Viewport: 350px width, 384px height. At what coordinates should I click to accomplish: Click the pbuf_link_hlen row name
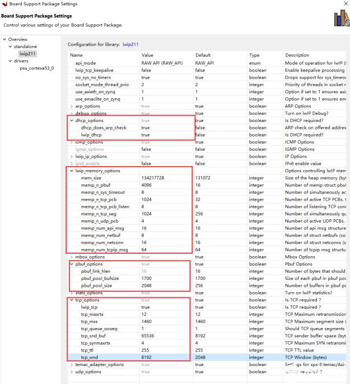(x=96, y=271)
